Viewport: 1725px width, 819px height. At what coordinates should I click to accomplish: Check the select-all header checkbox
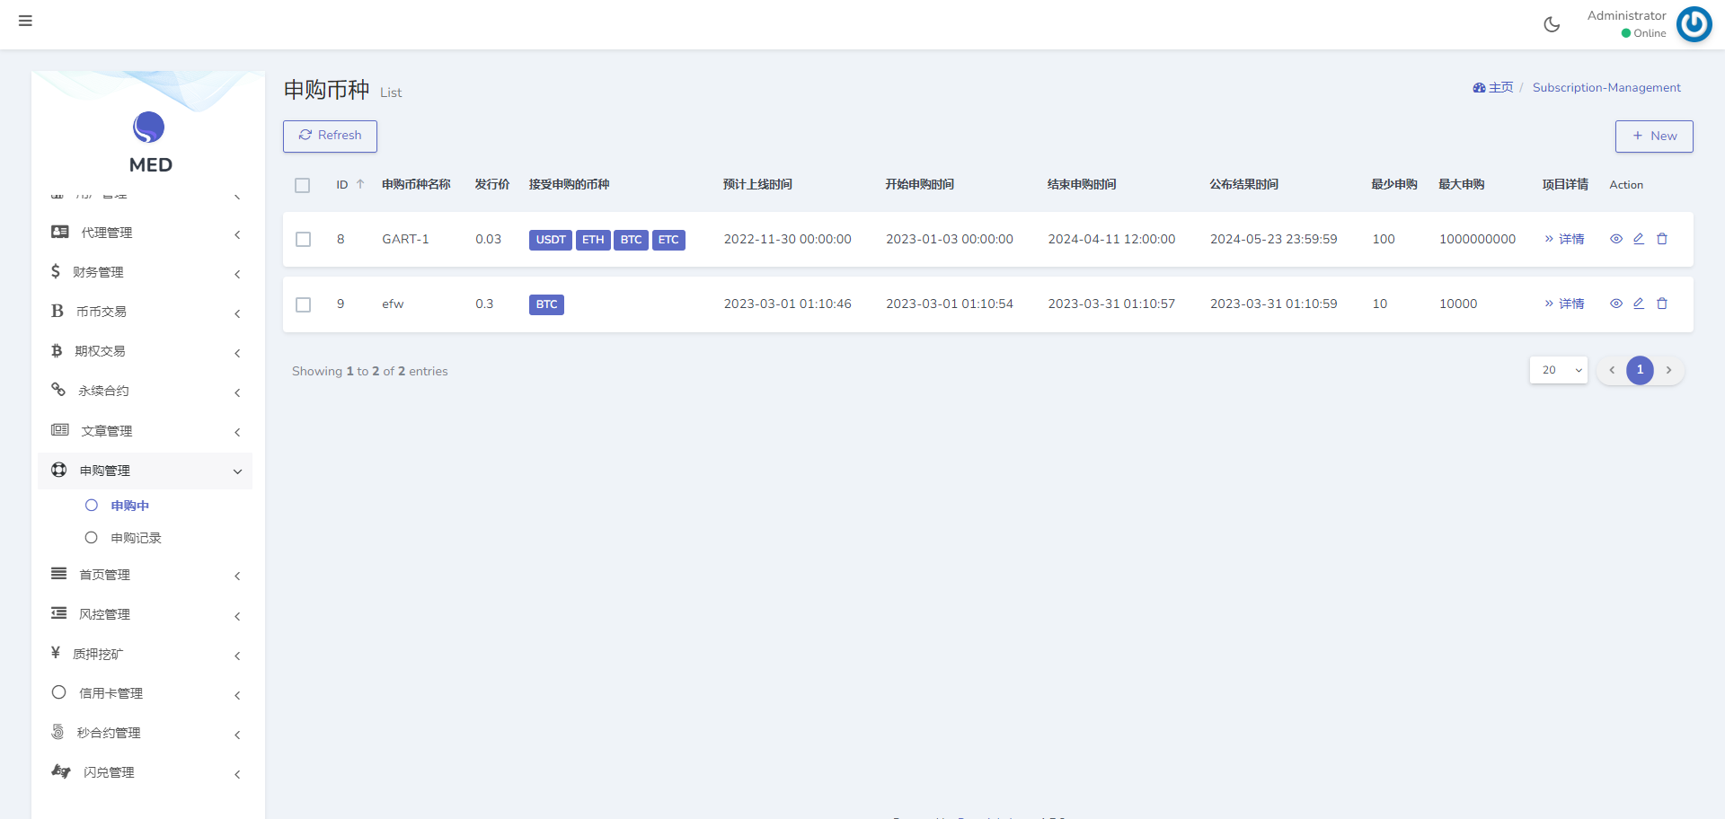click(303, 185)
